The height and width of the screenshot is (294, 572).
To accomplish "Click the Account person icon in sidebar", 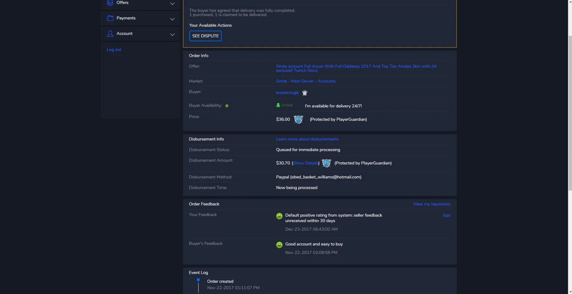I will (x=110, y=34).
